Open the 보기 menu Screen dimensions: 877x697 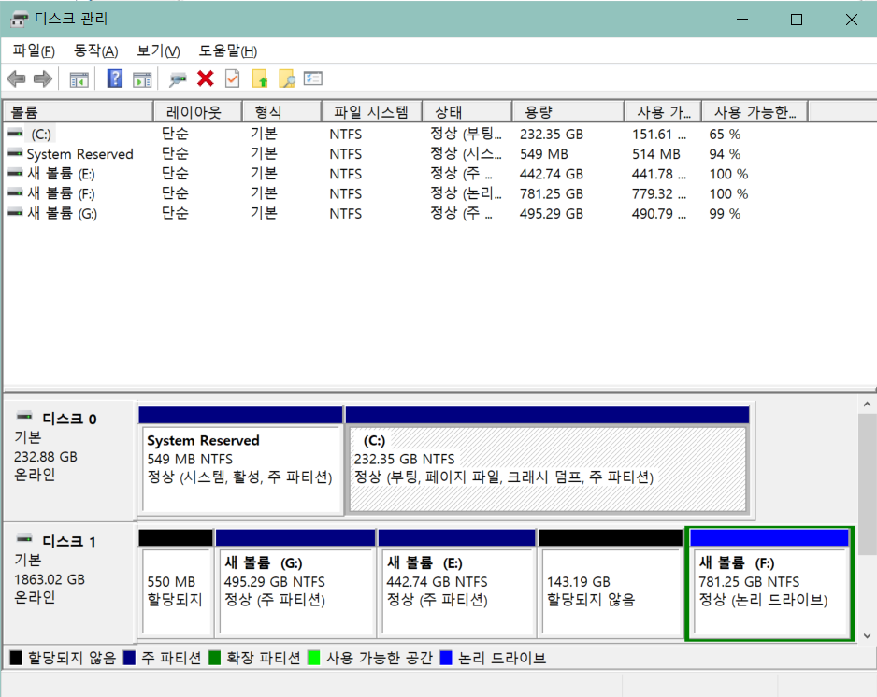pos(157,50)
